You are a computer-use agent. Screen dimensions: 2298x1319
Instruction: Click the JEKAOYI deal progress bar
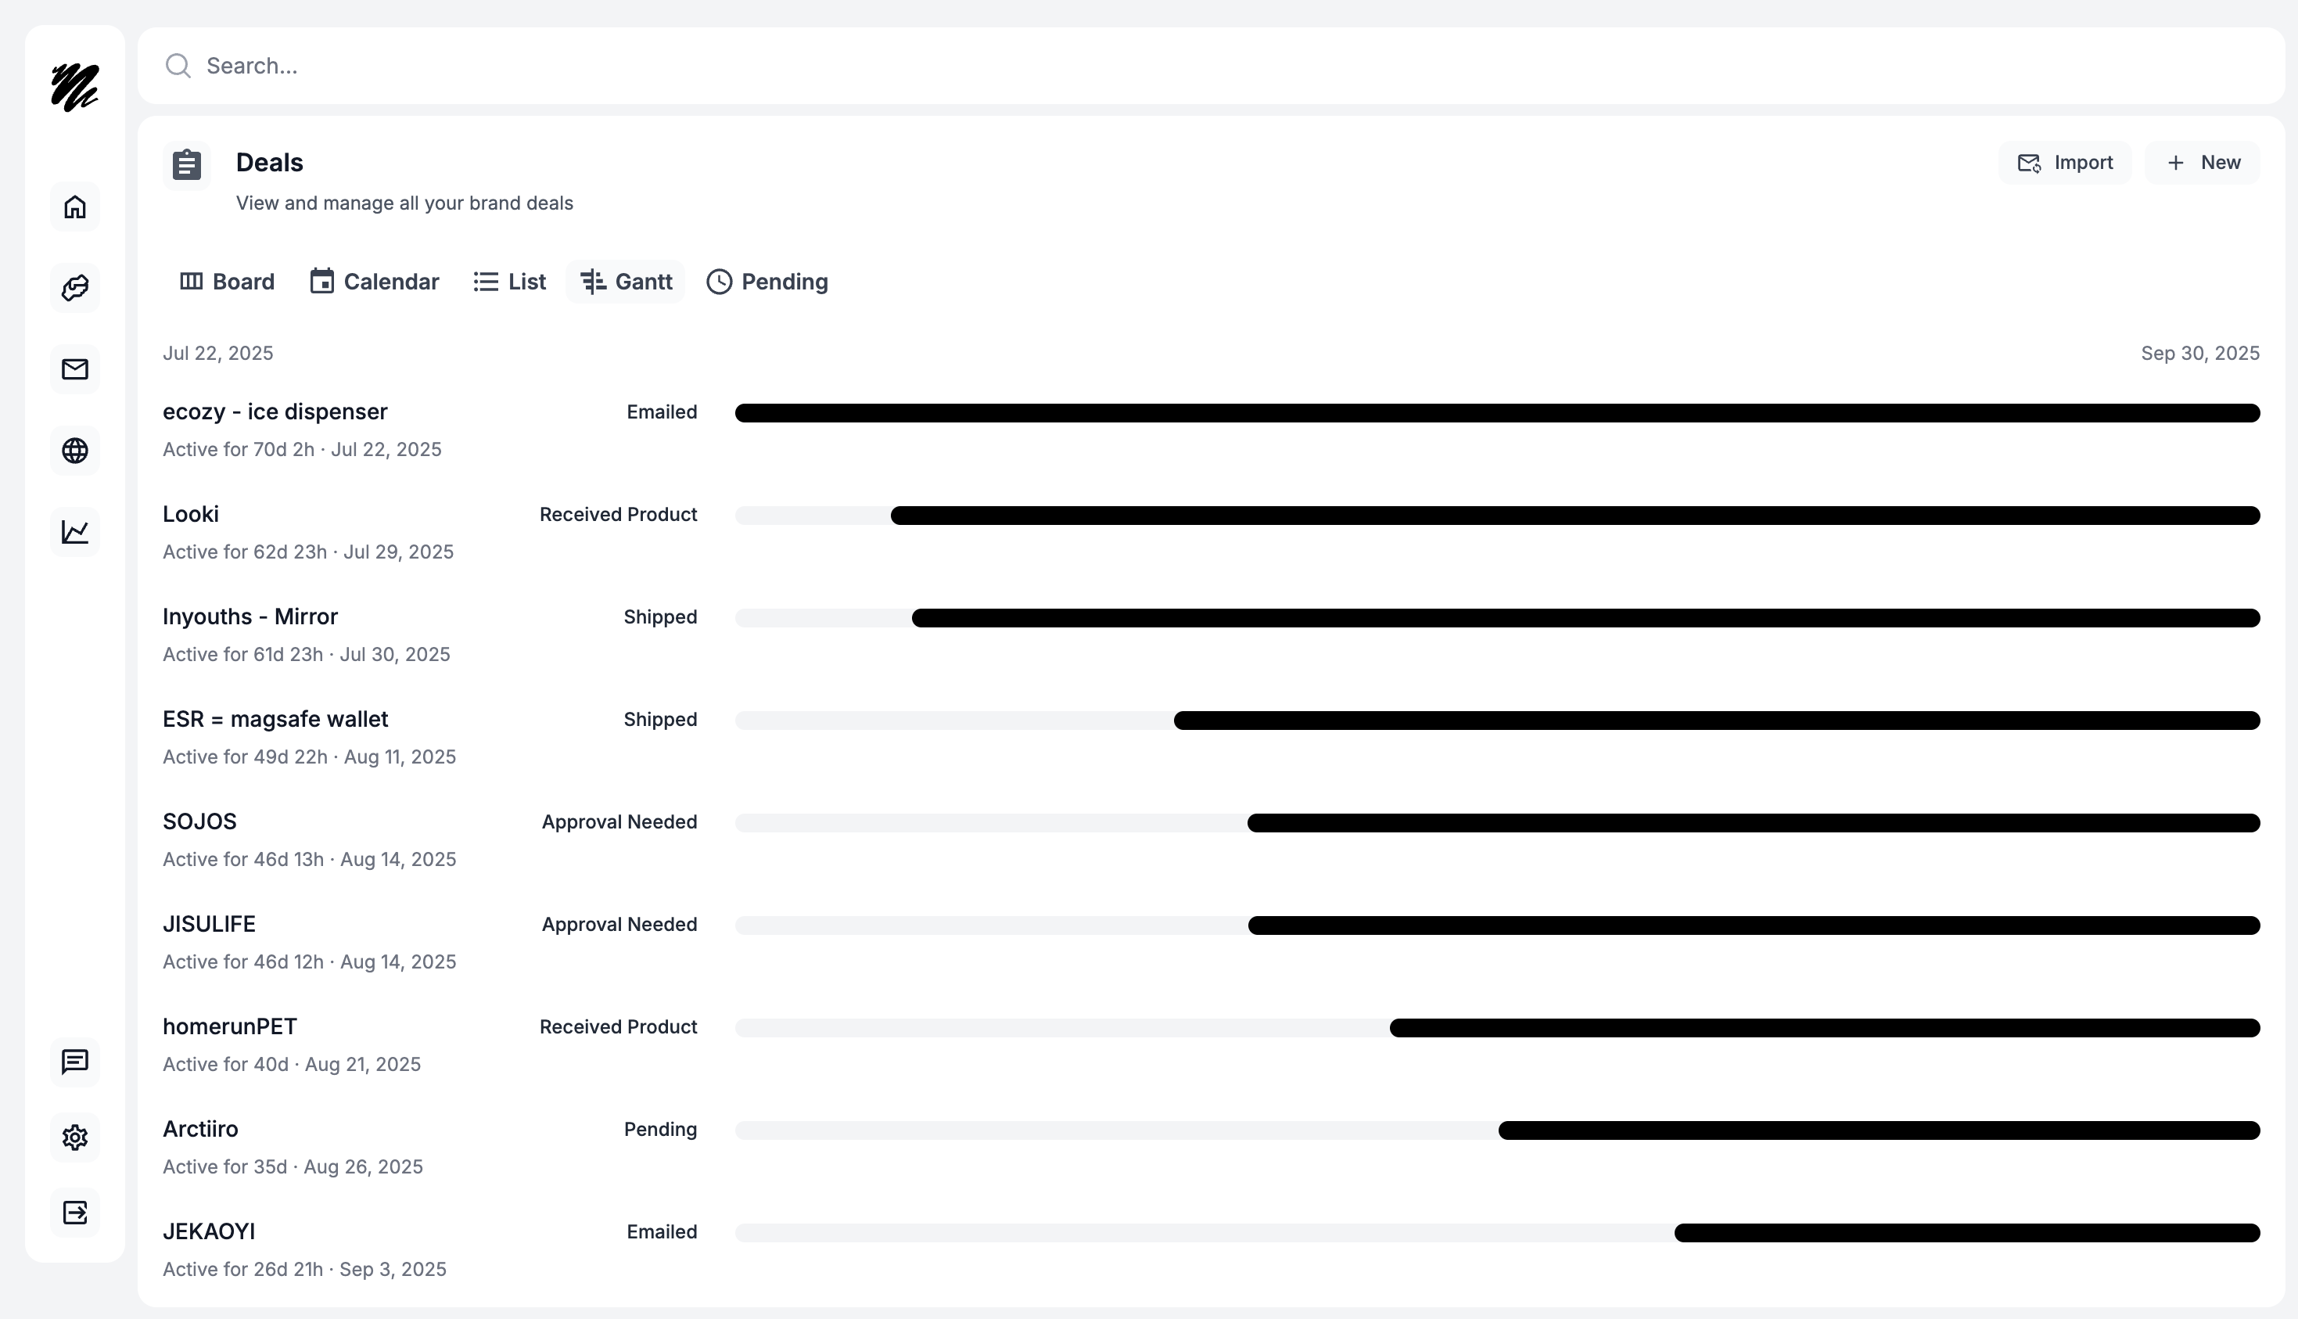(1966, 1233)
